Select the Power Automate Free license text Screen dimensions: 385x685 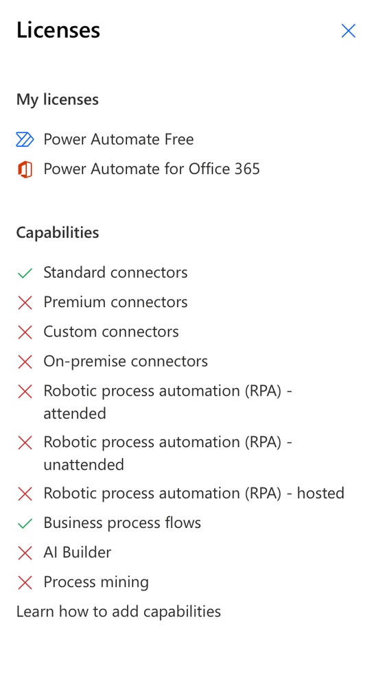[x=119, y=139]
